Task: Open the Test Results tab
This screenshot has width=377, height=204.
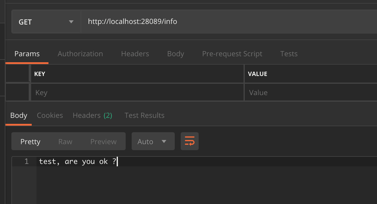Action: (x=145, y=115)
